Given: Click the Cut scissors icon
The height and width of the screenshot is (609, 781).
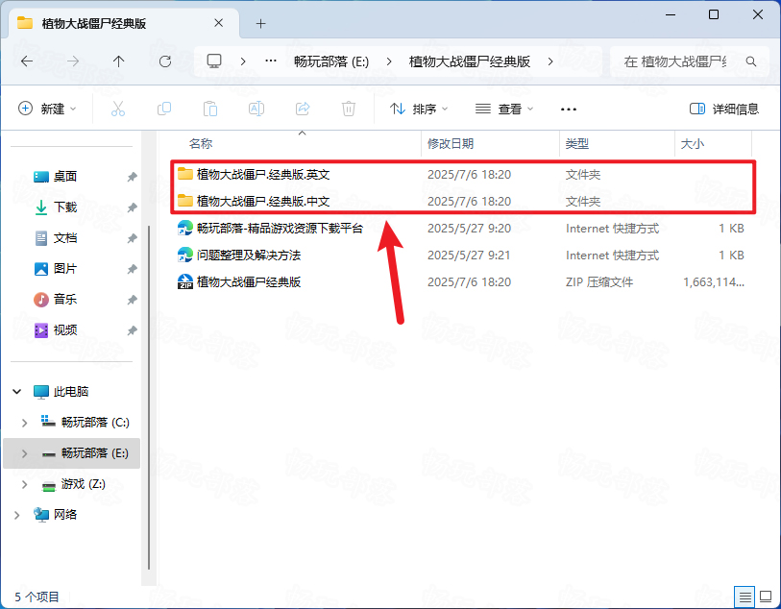Looking at the screenshot, I should (118, 109).
